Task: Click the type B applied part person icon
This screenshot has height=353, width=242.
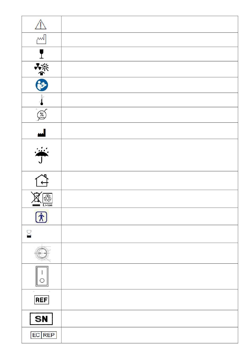Action: pyautogui.click(x=42, y=217)
